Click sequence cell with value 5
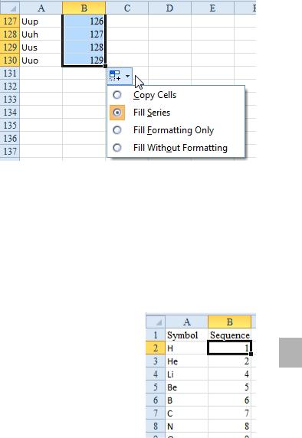Screen dimensions: 302x438 coord(230,387)
